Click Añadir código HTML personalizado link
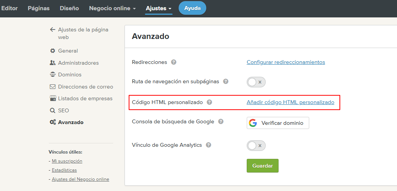The image size is (397, 191). click(x=290, y=102)
